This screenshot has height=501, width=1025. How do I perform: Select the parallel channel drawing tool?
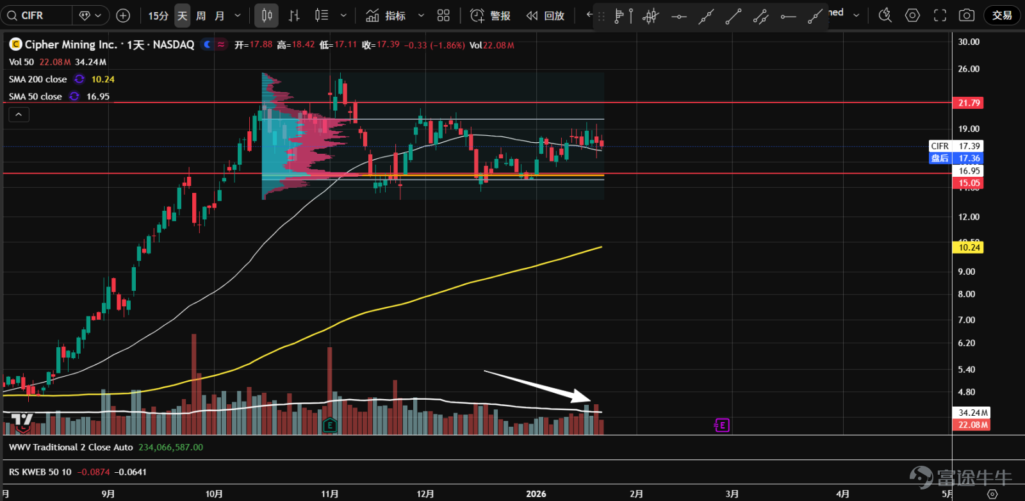click(x=761, y=17)
